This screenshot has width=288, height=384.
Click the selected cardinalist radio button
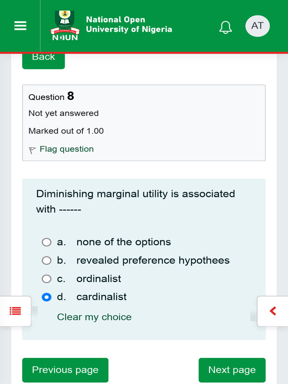pyautogui.click(x=46, y=297)
